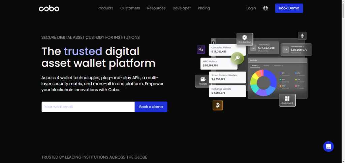Click the Dashboard grid icon tile
The width and height of the screenshot is (345, 163).
[x=287, y=100]
